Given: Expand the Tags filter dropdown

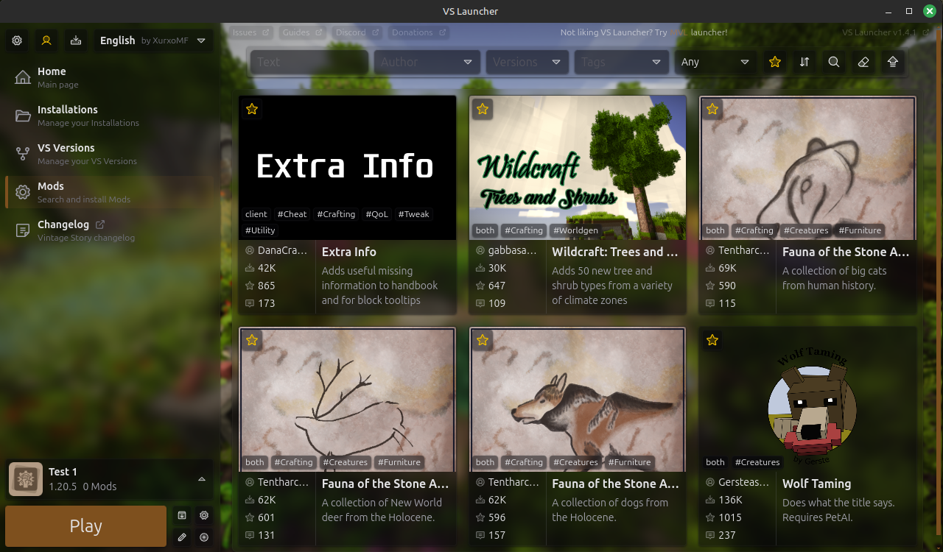Looking at the screenshot, I should click(622, 62).
